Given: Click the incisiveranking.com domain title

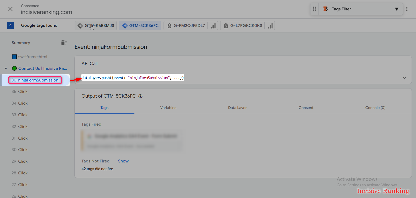Looking at the screenshot, I should pos(47,12).
